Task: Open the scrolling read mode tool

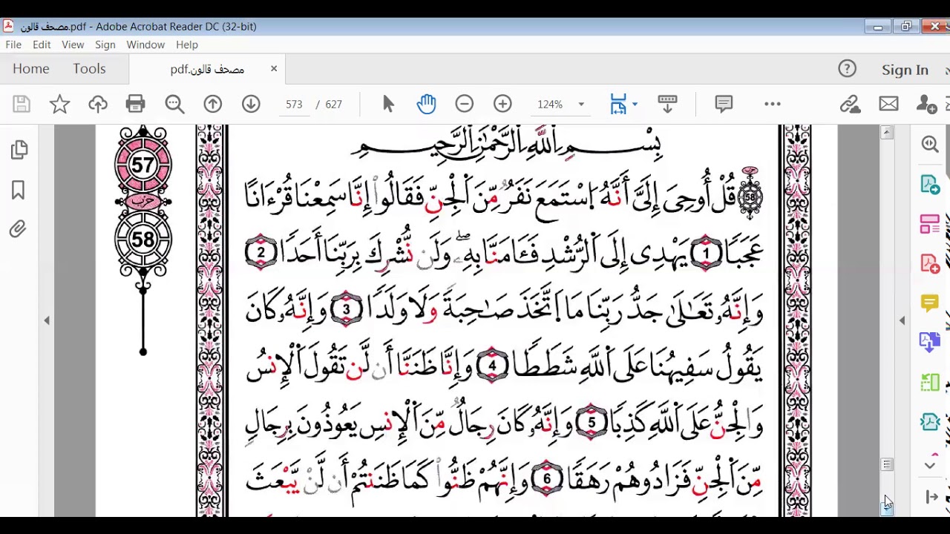Action: [667, 105]
